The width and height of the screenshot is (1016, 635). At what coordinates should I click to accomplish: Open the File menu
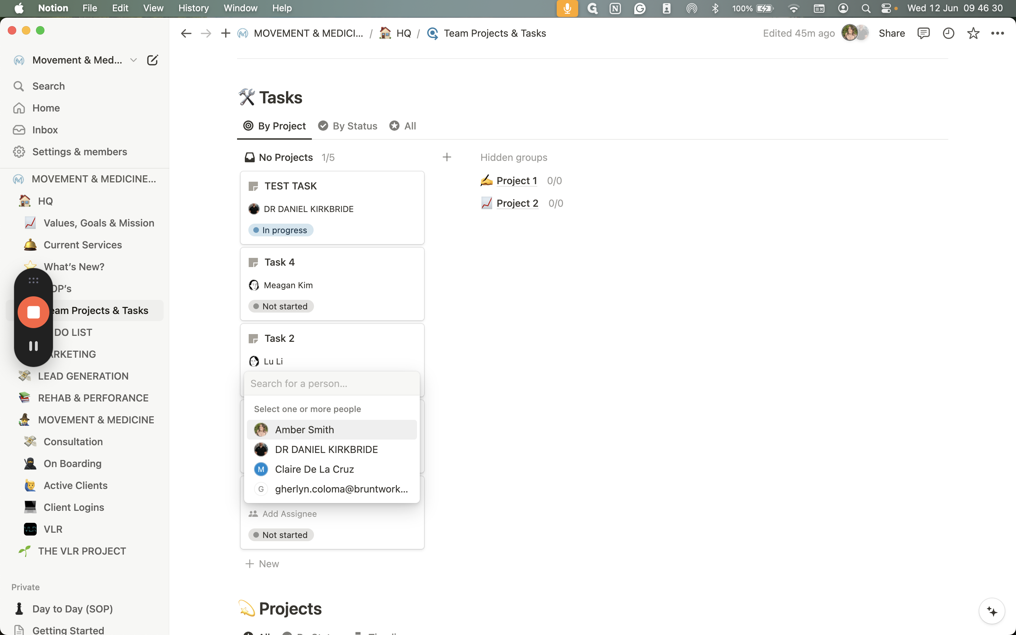89,8
